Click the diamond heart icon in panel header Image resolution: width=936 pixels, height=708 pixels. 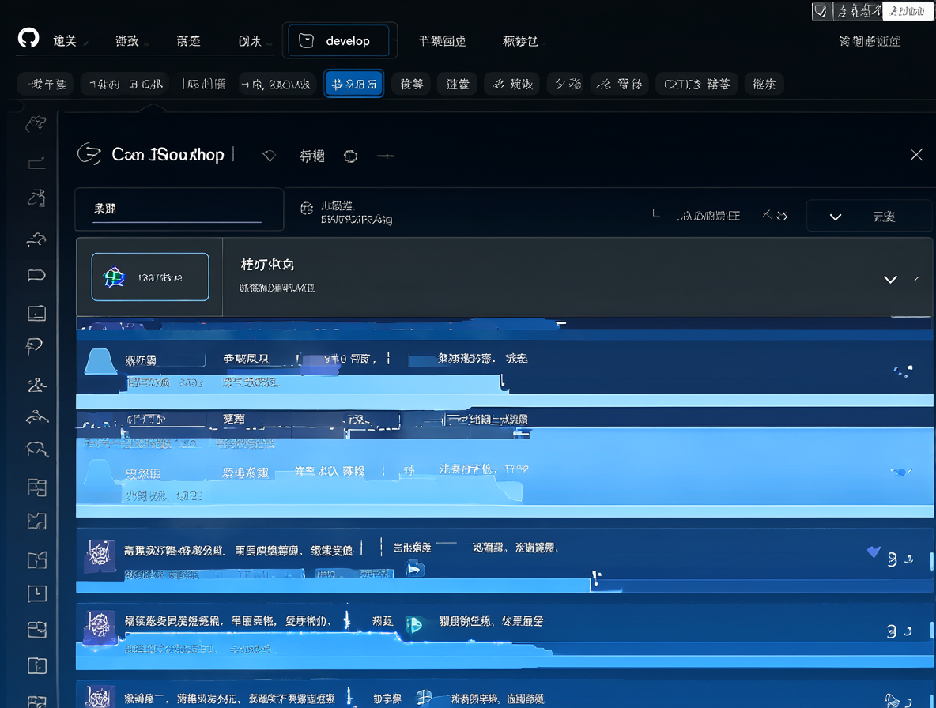pyautogui.click(x=270, y=156)
